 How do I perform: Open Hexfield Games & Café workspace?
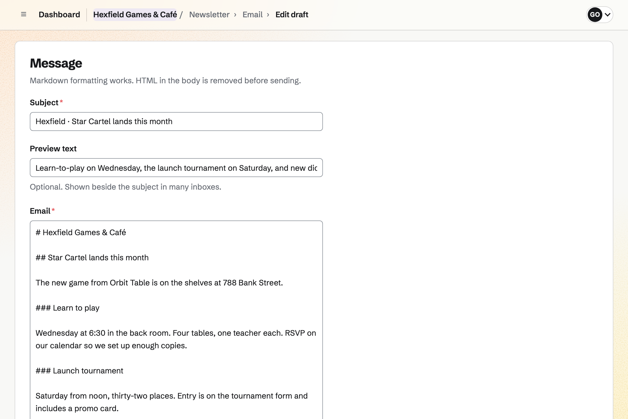tap(135, 14)
